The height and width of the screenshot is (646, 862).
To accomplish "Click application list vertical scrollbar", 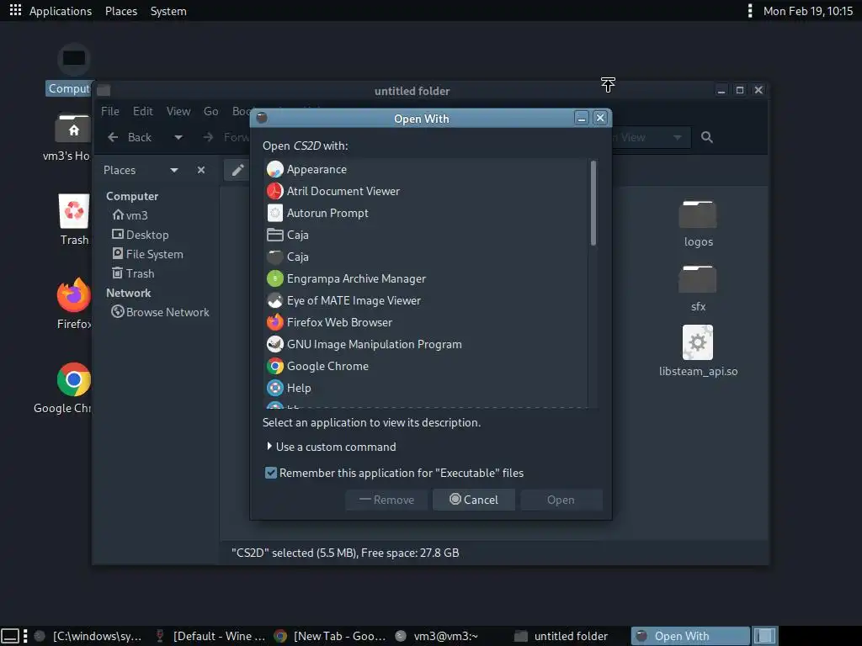I will (593, 204).
